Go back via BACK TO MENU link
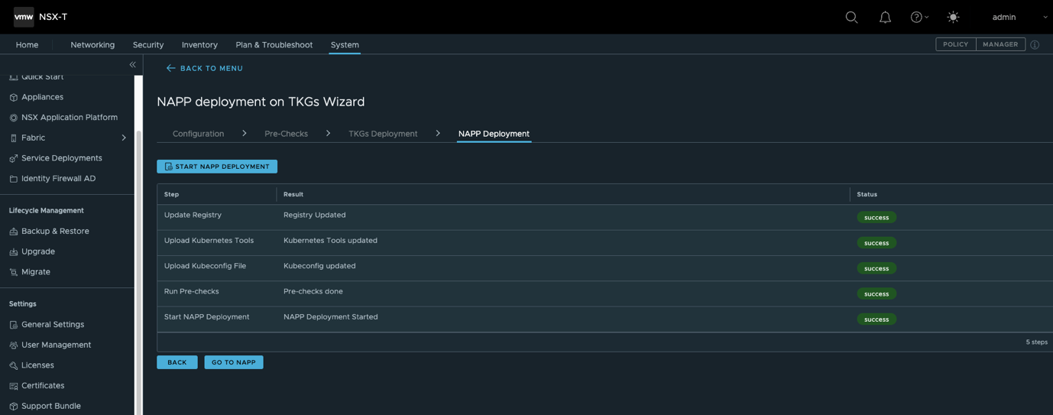 [x=211, y=68]
